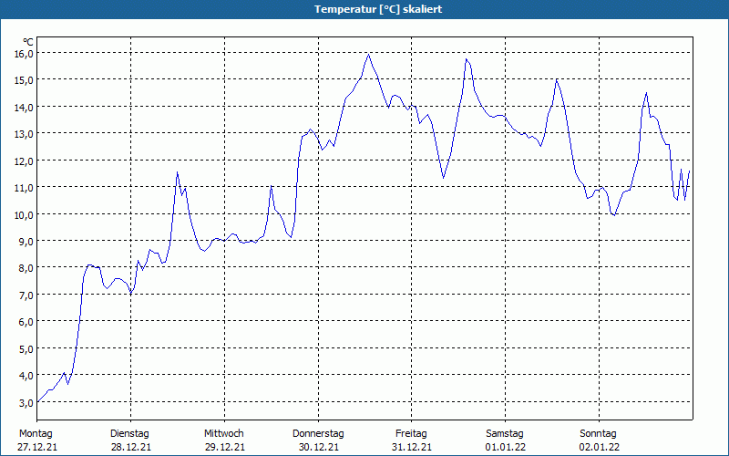Click the highest peak of the temperature curve
This screenshot has height=456, width=729.
click(369, 54)
